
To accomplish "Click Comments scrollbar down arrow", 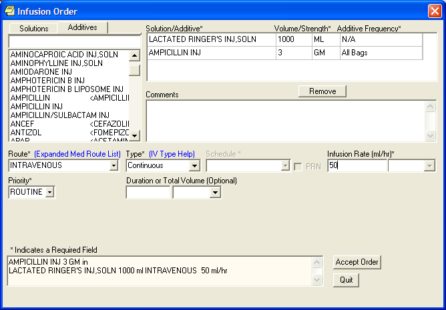I will (x=430, y=135).
